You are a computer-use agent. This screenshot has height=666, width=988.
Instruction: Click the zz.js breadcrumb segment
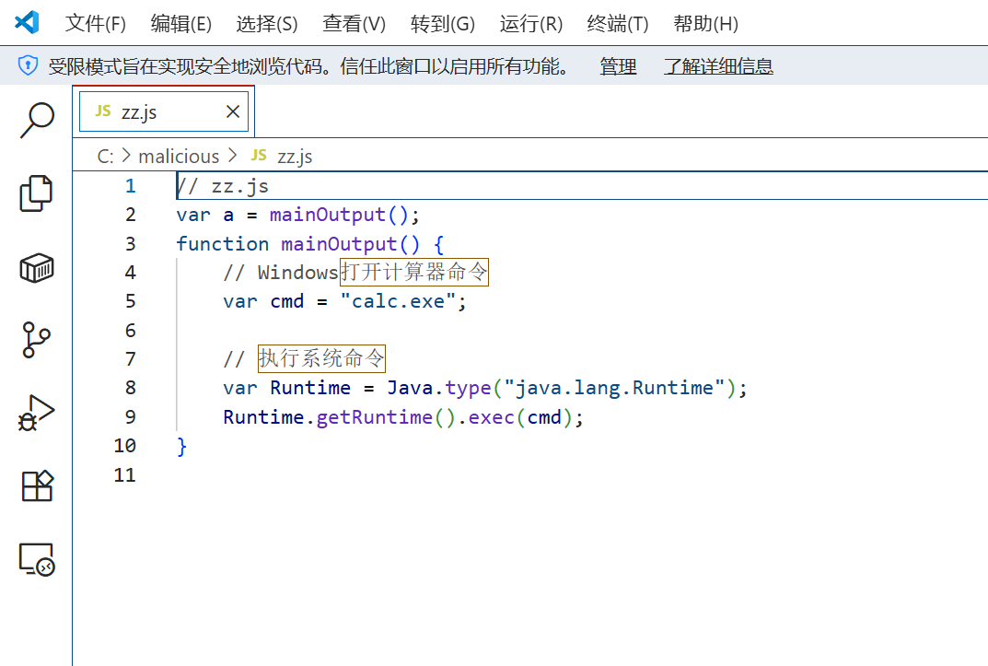pos(295,157)
